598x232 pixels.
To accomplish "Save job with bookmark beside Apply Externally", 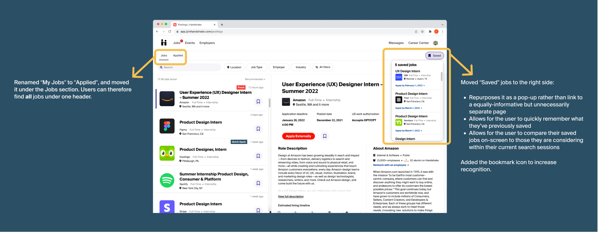I will (325, 136).
